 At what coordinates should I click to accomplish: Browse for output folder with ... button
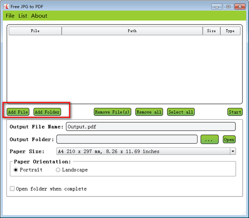coord(210,140)
